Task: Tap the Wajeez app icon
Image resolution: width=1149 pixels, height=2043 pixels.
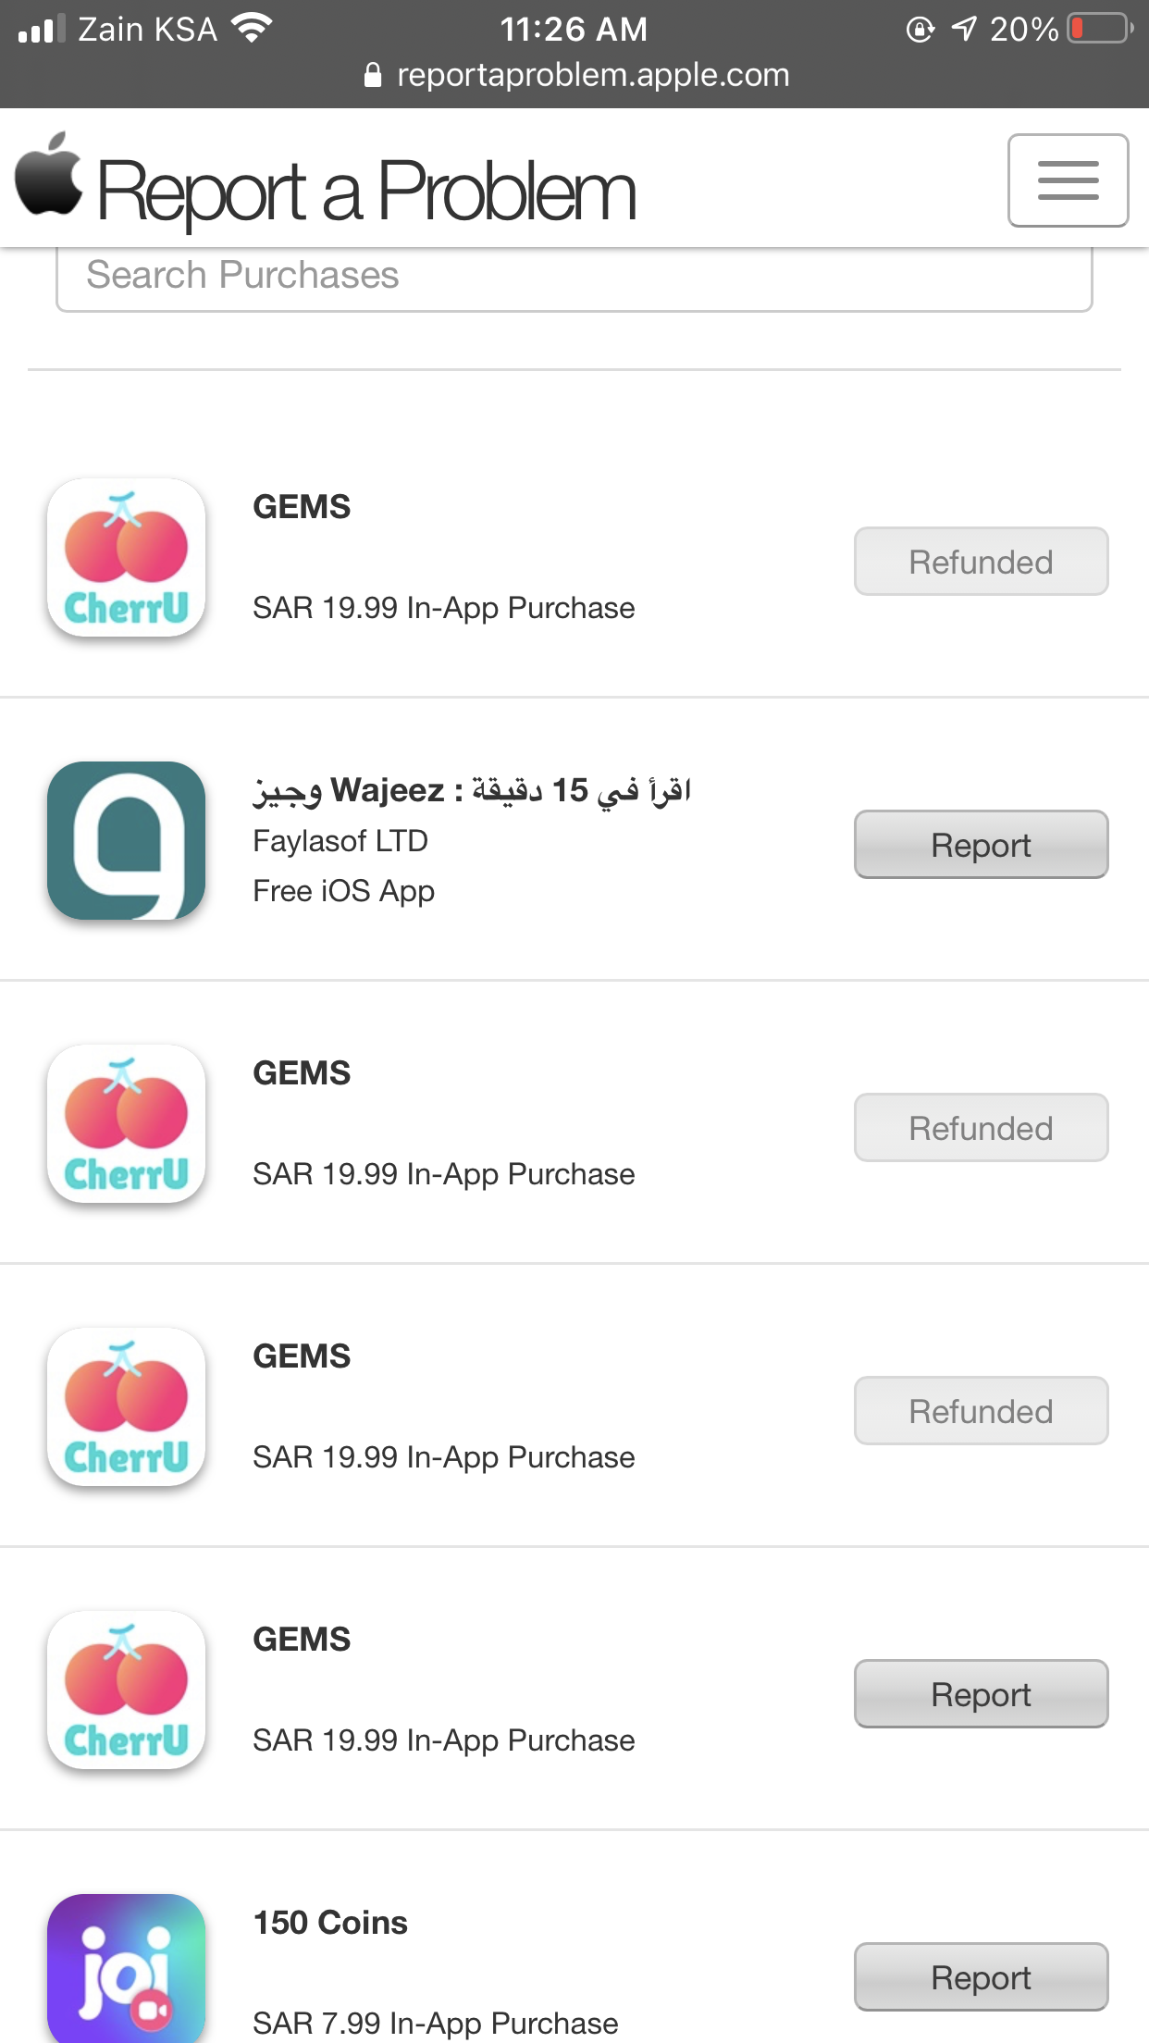Action: (126, 840)
